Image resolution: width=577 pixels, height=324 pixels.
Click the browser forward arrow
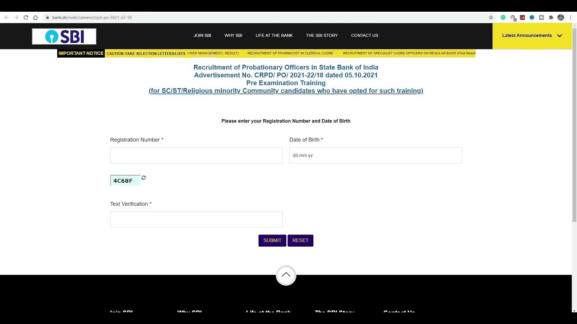point(16,18)
